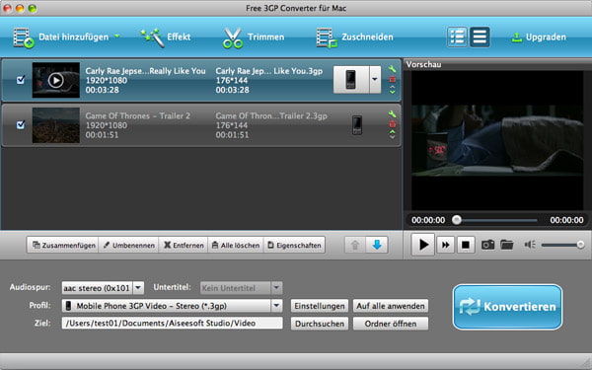Screen dimensions: 592x370
Task: Mute audio with speaker icon
Action: point(530,245)
